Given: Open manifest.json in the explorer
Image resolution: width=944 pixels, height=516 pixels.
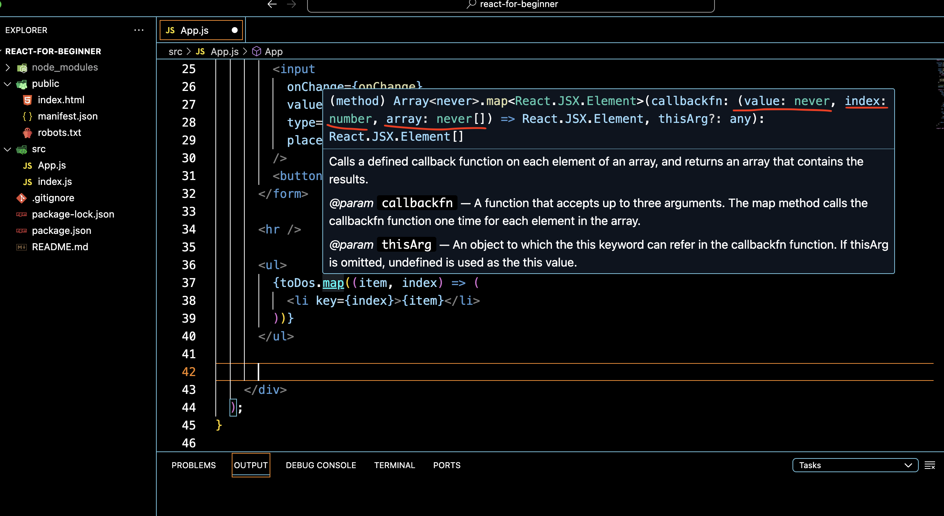Looking at the screenshot, I should coord(68,116).
